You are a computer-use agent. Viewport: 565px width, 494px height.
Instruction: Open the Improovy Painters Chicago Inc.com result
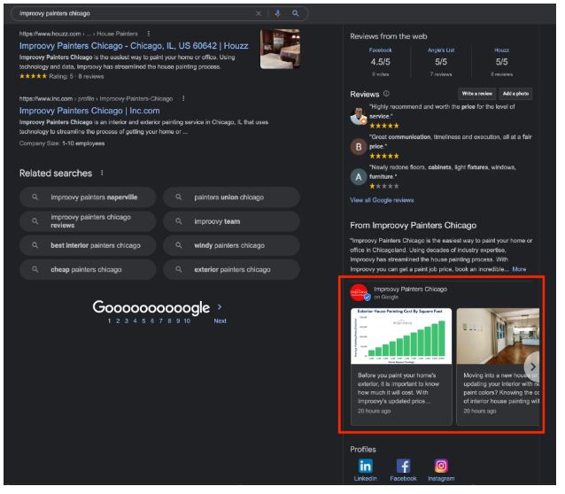[x=90, y=112]
